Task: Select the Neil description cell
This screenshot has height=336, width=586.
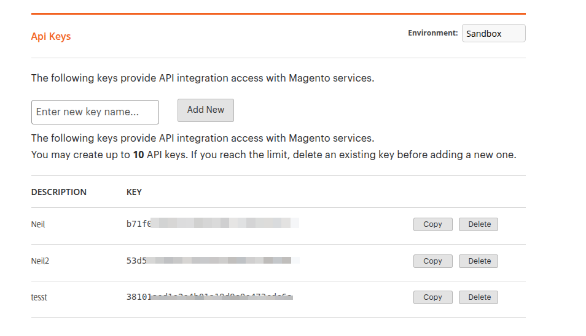Action: tap(38, 224)
